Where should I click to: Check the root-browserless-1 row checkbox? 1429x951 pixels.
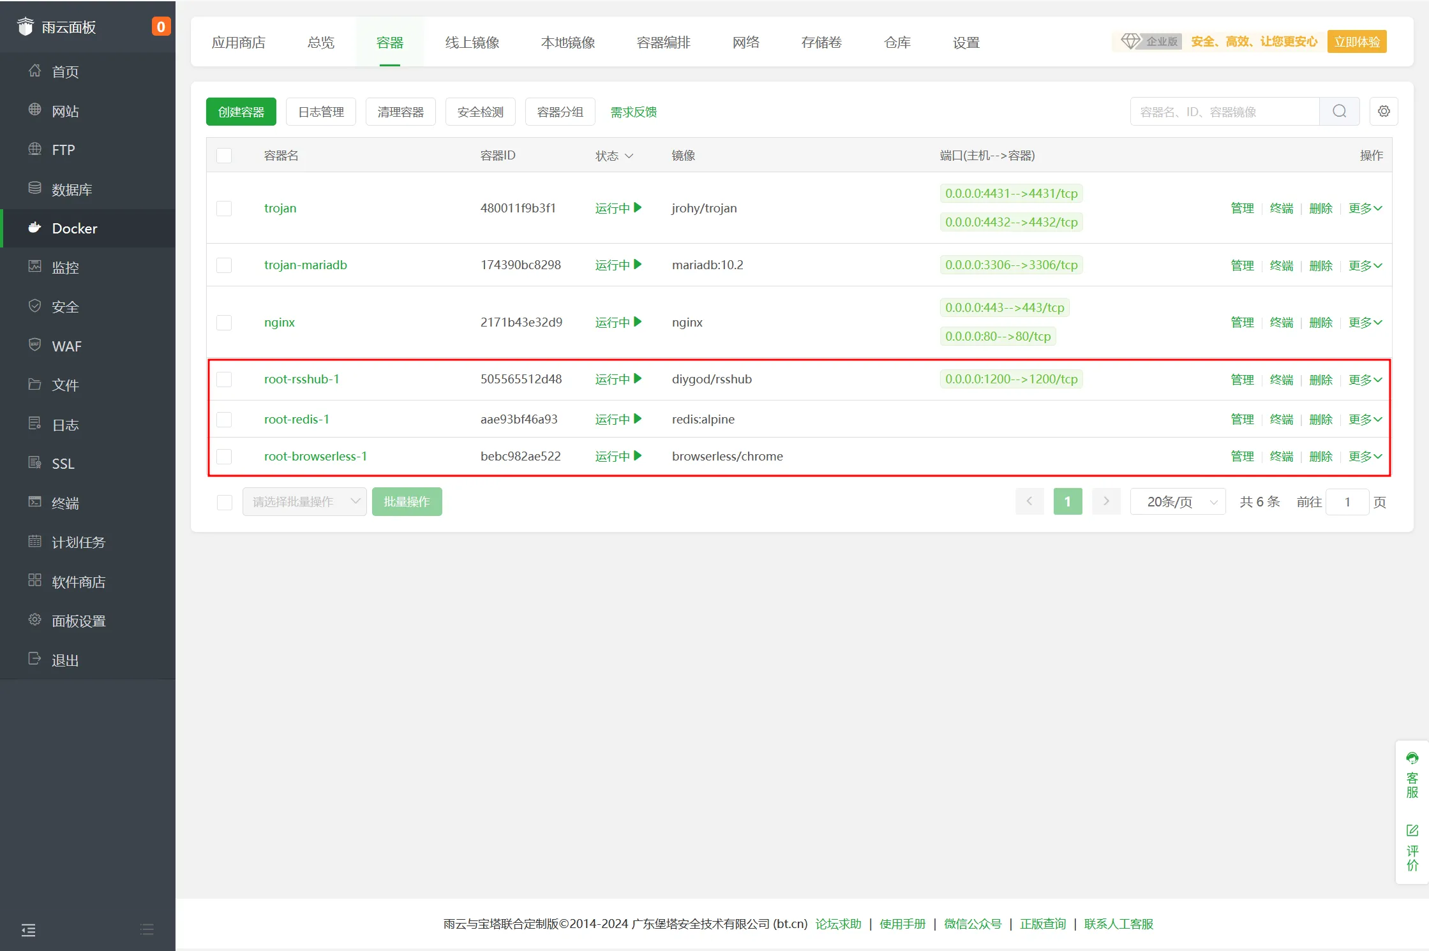224,457
